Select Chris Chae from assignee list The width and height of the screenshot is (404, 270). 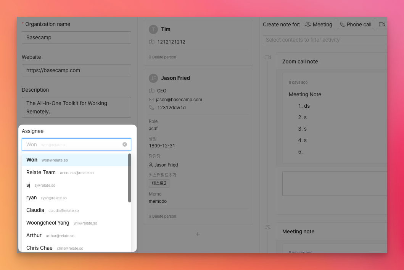[x=75, y=247]
